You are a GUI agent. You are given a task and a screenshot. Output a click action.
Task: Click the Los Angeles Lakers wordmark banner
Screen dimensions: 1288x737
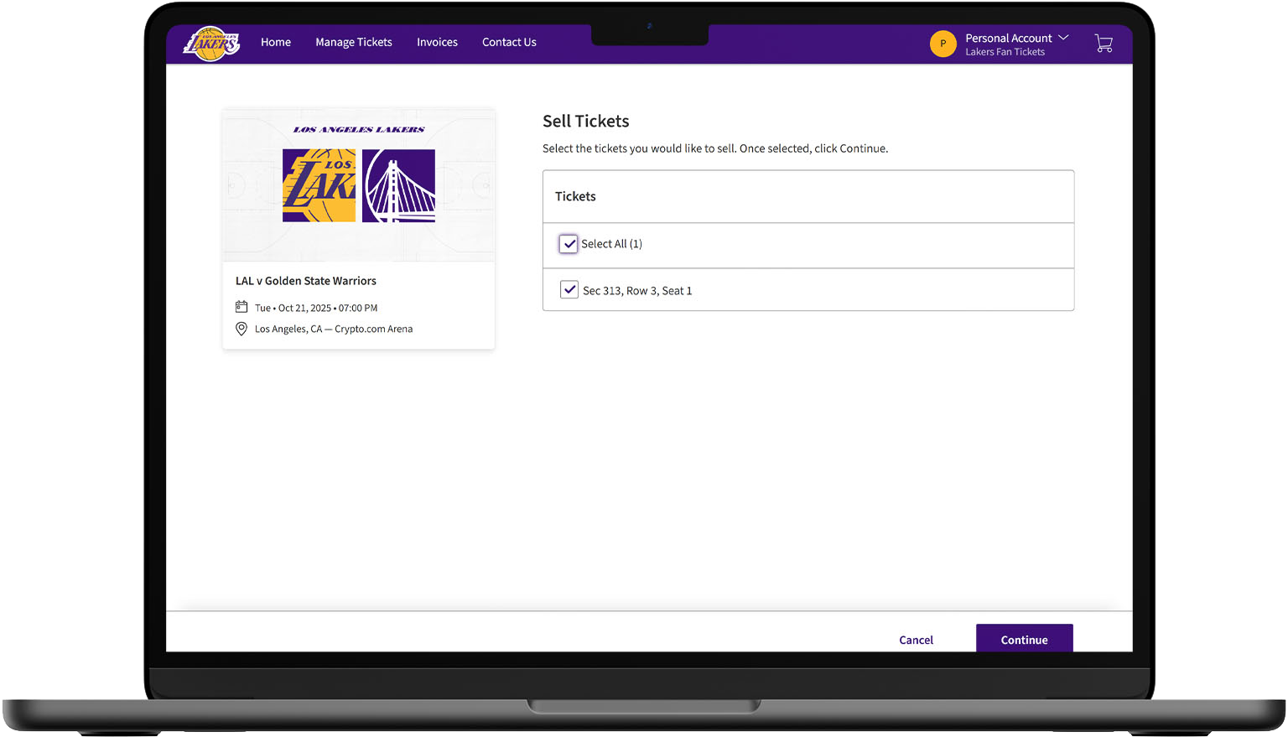359,130
